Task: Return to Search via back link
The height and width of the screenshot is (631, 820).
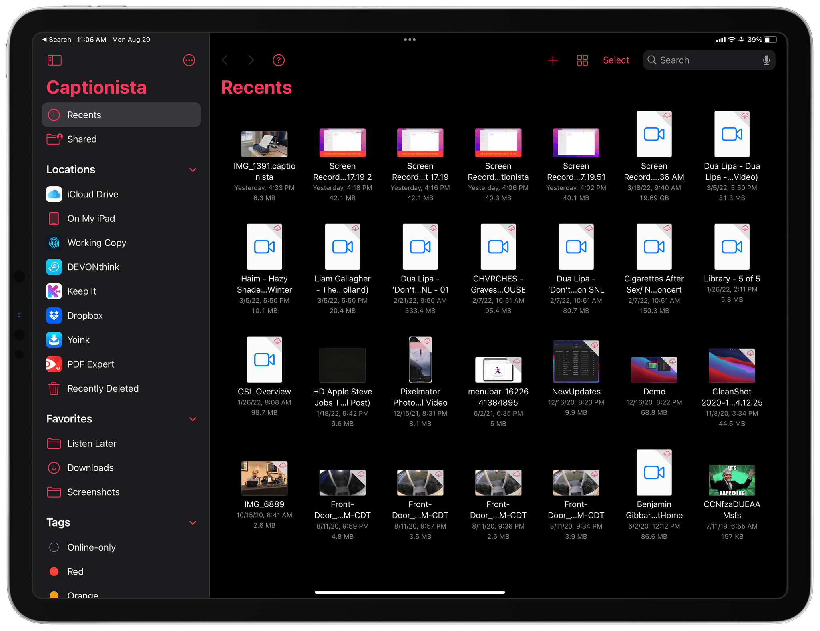Action: click(56, 40)
